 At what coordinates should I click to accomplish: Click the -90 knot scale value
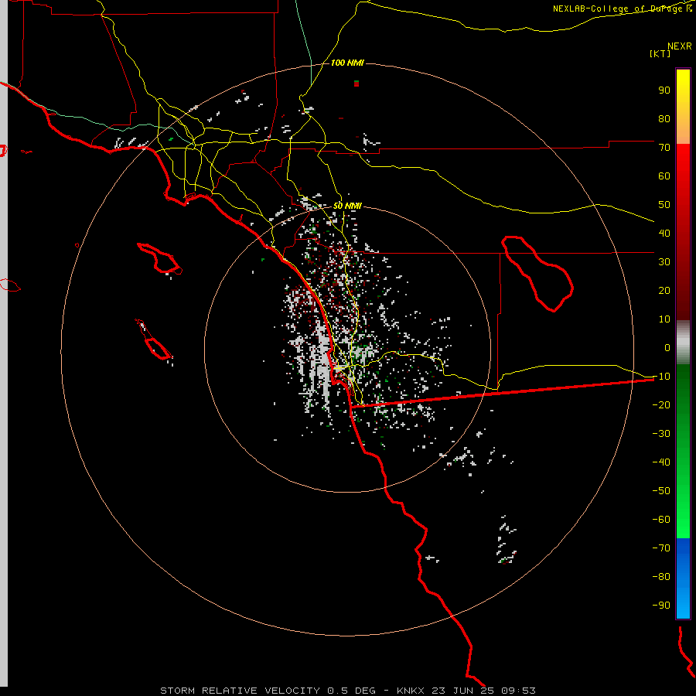coord(661,606)
